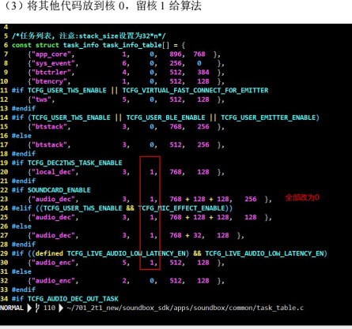Image resolution: width=352 pixels, height=329 pixels.
Task: Click the task_info_table[] identifier
Action: [x=136, y=45]
